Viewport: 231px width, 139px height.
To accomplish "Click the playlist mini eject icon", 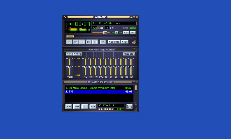I will pyautogui.click(x=112, y=109).
